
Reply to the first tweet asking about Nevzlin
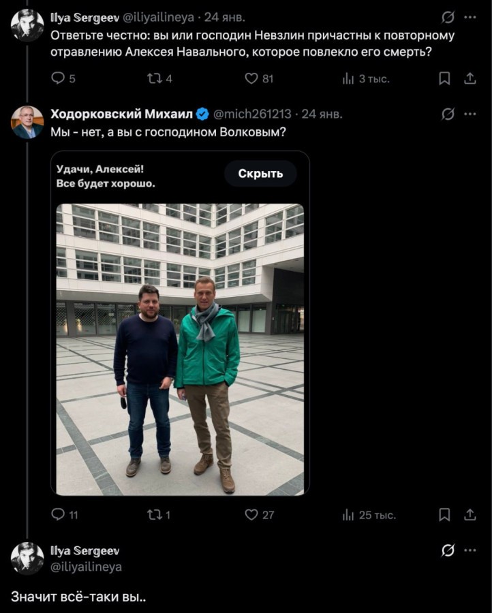[x=59, y=78]
